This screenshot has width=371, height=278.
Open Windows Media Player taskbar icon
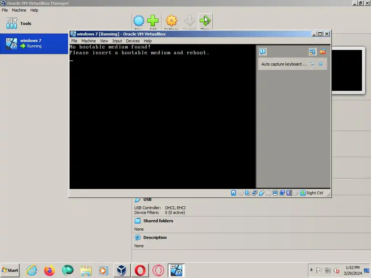click(x=103, y=270)
